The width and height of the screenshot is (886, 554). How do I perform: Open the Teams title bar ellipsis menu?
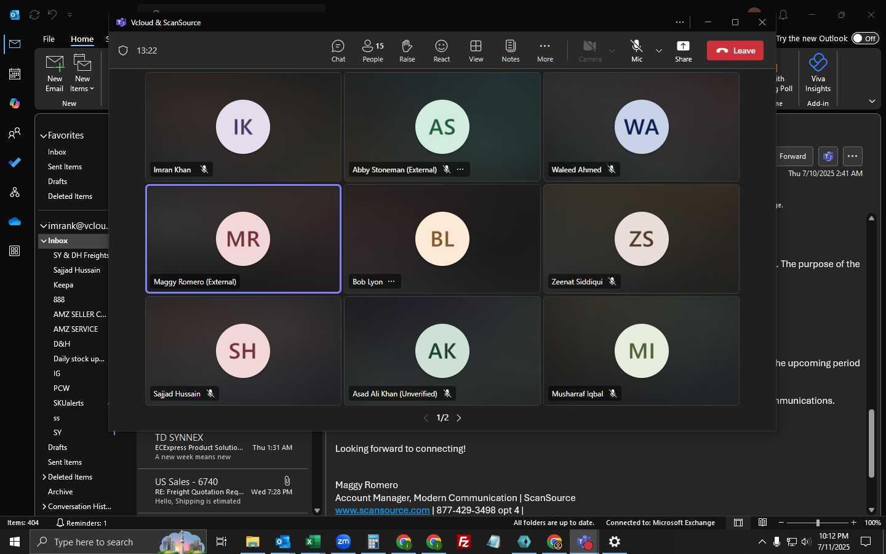680,22
